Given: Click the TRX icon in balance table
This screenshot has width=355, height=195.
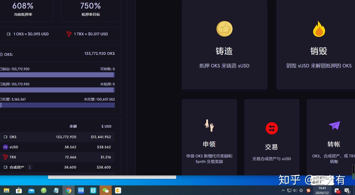Looking at the screenshot, I should pyautogui.click(x=5, y=157).
